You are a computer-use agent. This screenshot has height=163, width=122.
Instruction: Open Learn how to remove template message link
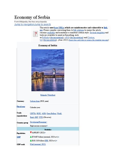point(89,40)
